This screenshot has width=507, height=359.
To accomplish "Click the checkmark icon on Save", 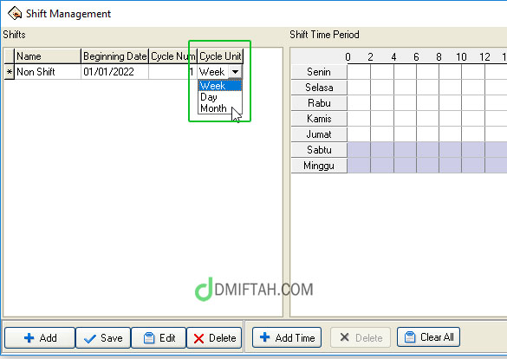I will pyautogui.click(x=89, y=338).
